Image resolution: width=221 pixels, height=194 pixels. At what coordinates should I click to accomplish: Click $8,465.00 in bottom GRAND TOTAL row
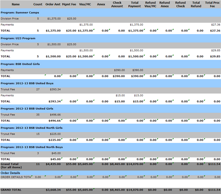(117, 190)
